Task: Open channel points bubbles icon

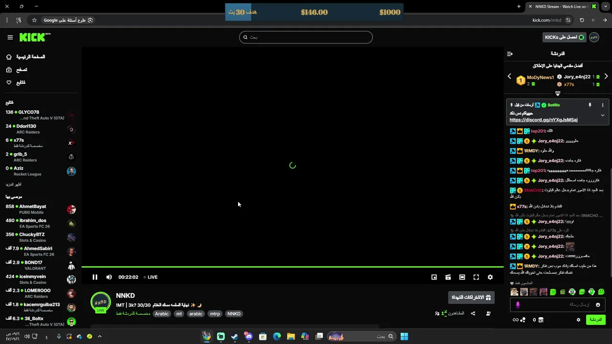Action: coord(523,320)
